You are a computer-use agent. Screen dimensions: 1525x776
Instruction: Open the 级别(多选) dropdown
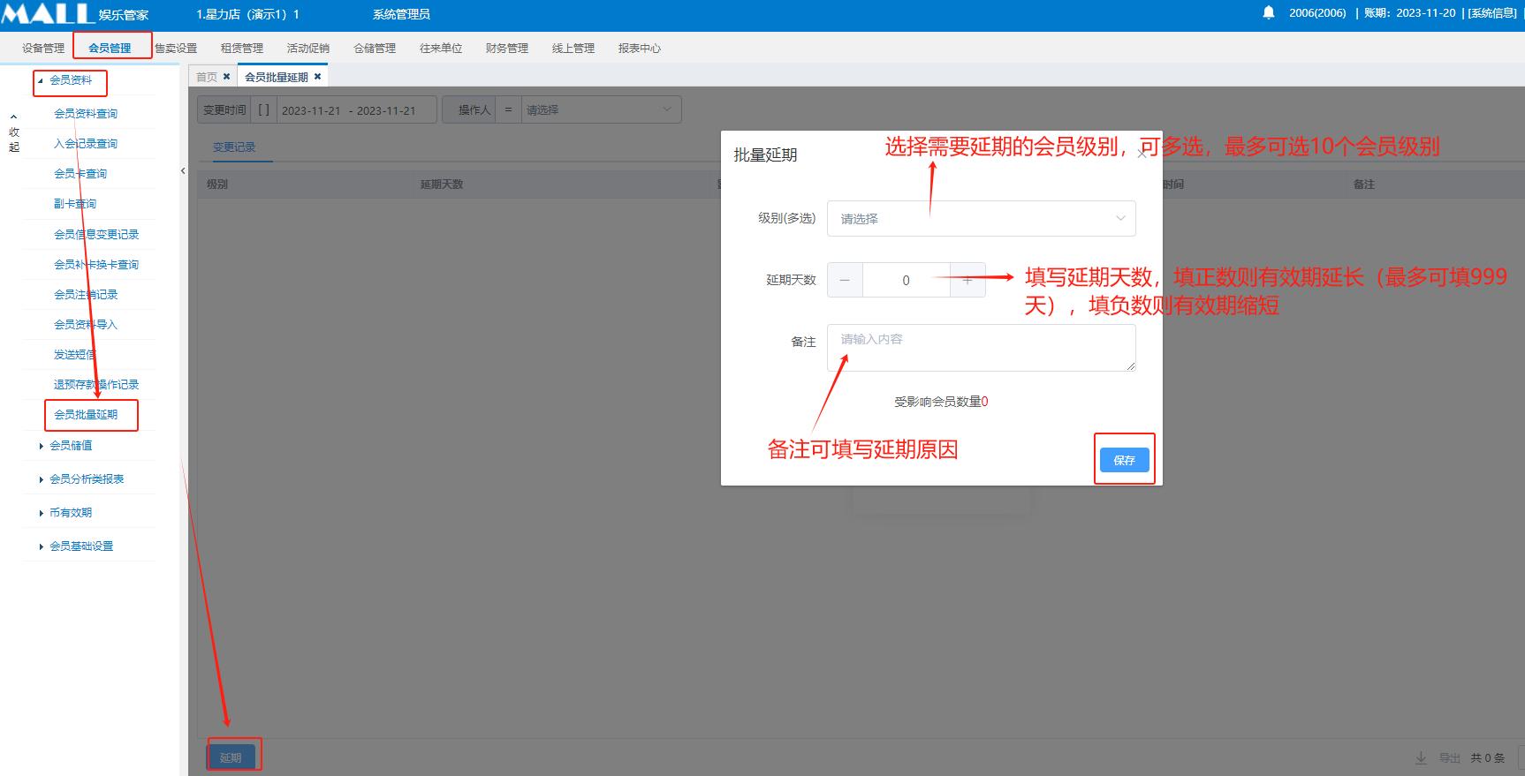click(981, 218)
